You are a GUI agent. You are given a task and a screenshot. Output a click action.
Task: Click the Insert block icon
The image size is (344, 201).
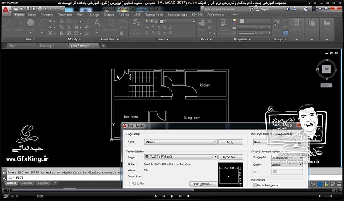click(201, 25)
